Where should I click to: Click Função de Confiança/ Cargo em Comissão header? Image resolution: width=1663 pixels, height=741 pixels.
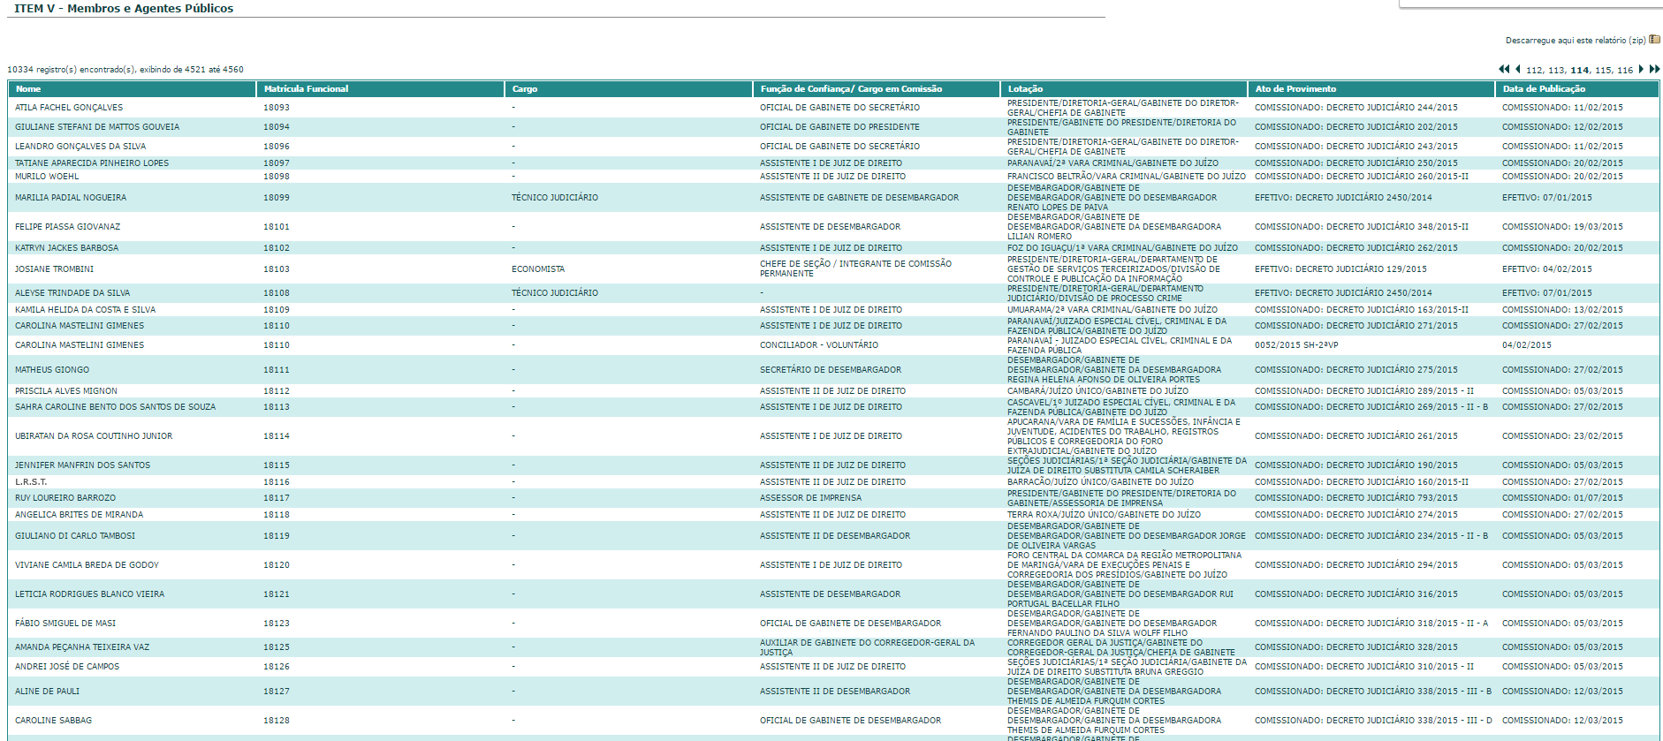click(x=851, y=89)
